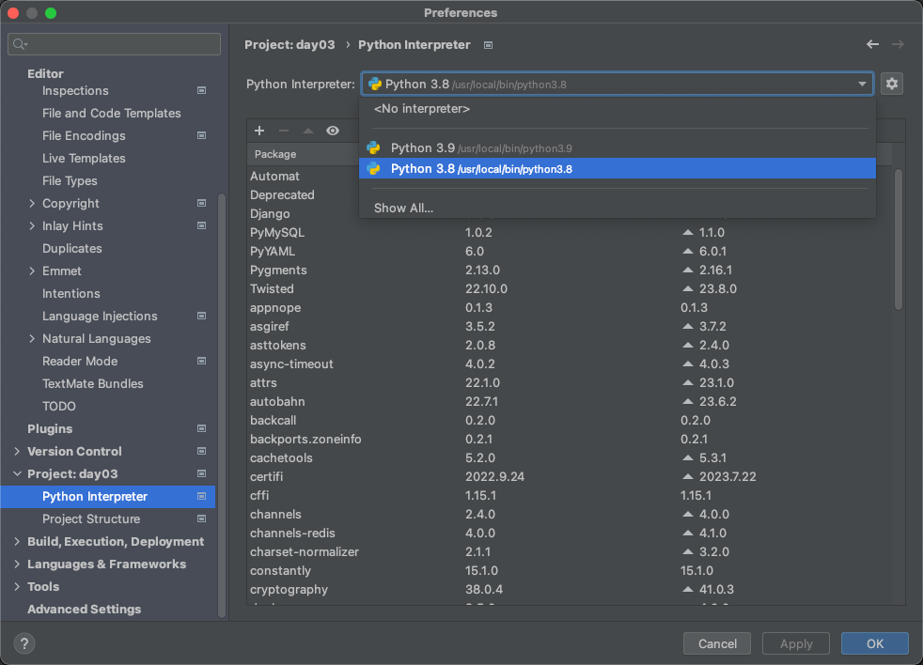The image size is (923, 665).
Task: Click the project-level icon next to File Encodings
Action: click(201, 135)
